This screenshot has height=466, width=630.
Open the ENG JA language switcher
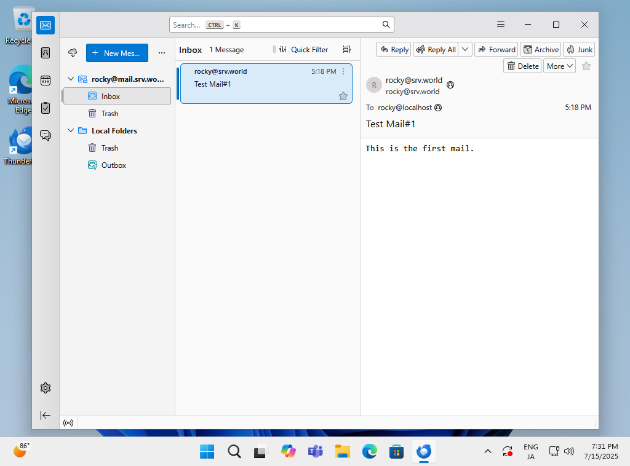(531, 451)
